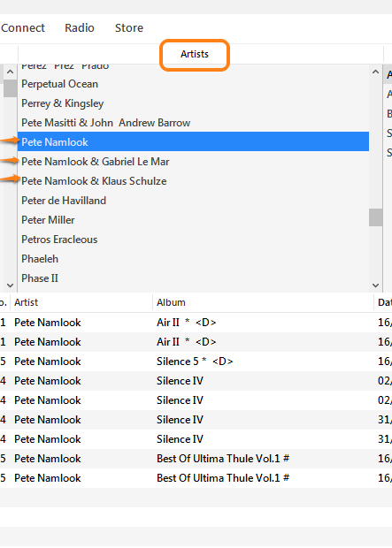Select the Silence 5 * <D> album cell
The image size is (392, 548).
(263, 362)
